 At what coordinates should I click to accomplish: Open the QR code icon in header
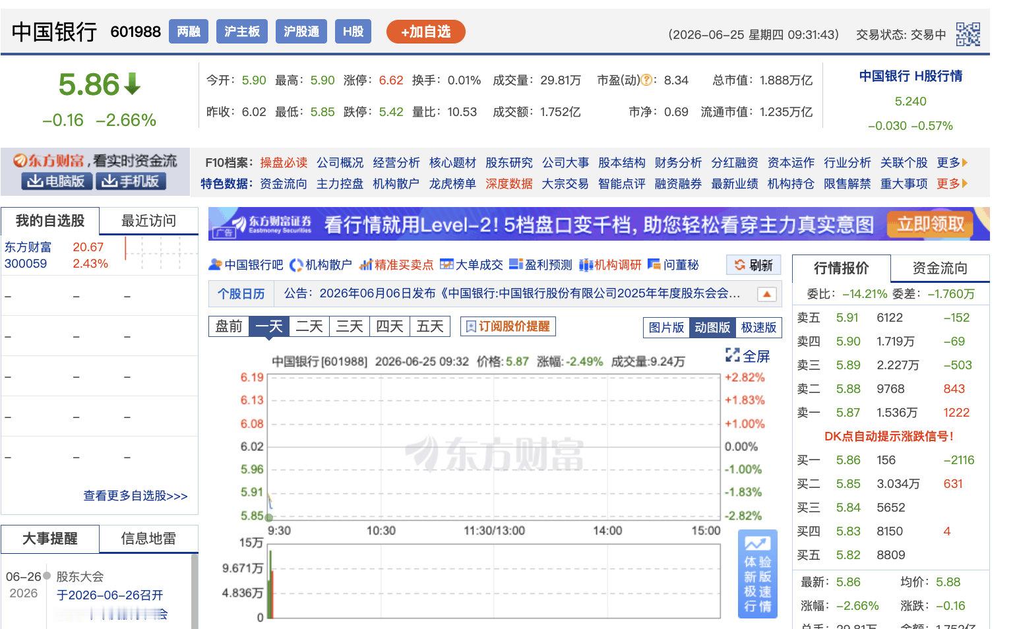coord(968,34)
